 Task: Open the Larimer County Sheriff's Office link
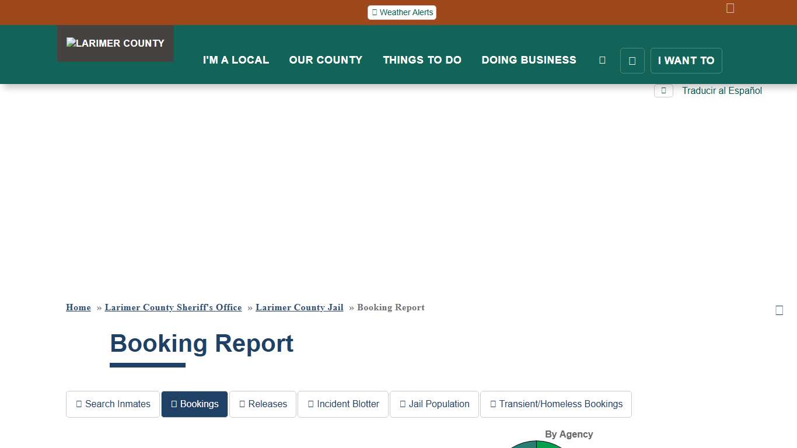click(173, 307)
